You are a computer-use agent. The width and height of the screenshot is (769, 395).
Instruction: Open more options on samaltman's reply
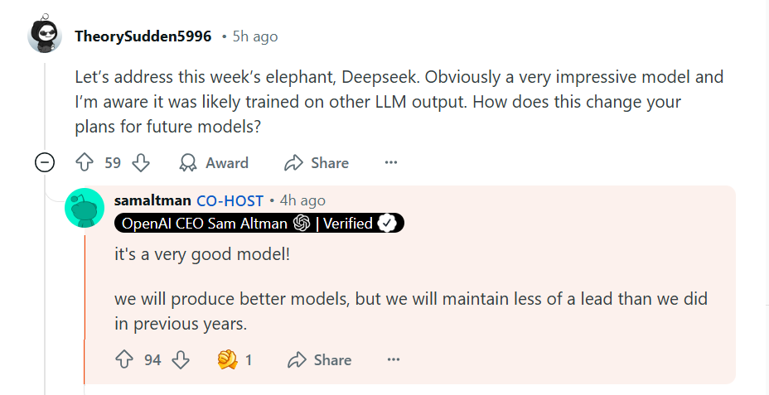pos(394,360)
